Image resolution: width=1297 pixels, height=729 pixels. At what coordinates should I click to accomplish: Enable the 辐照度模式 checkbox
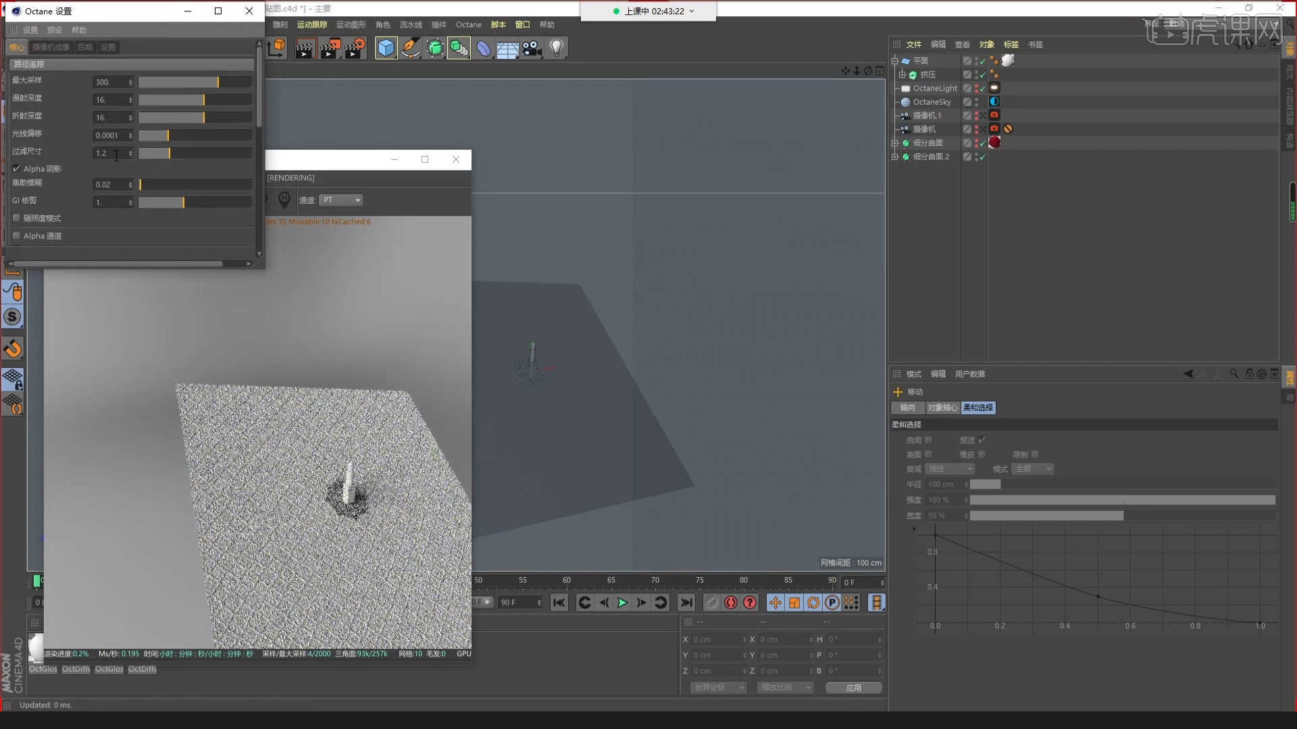[x=17, y=218]
